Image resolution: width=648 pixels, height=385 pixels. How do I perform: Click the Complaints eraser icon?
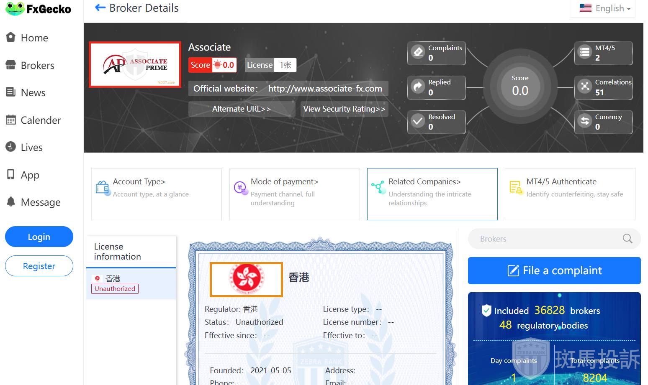click(417, 53)
